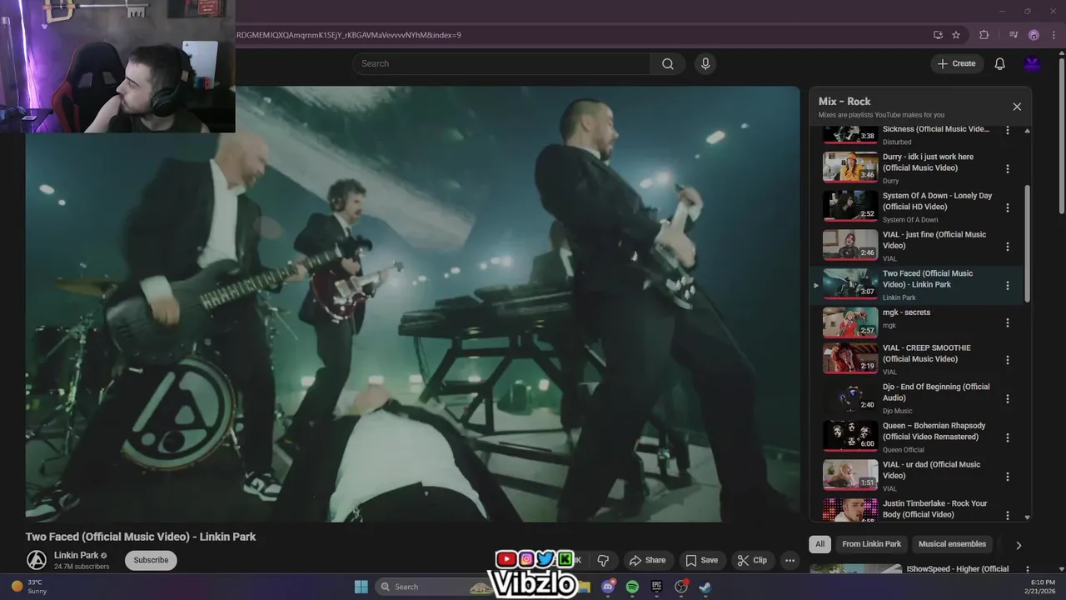Open Steam from the taskbar
The width and height of the screenshot is (1066, 600).
[705, 587]
